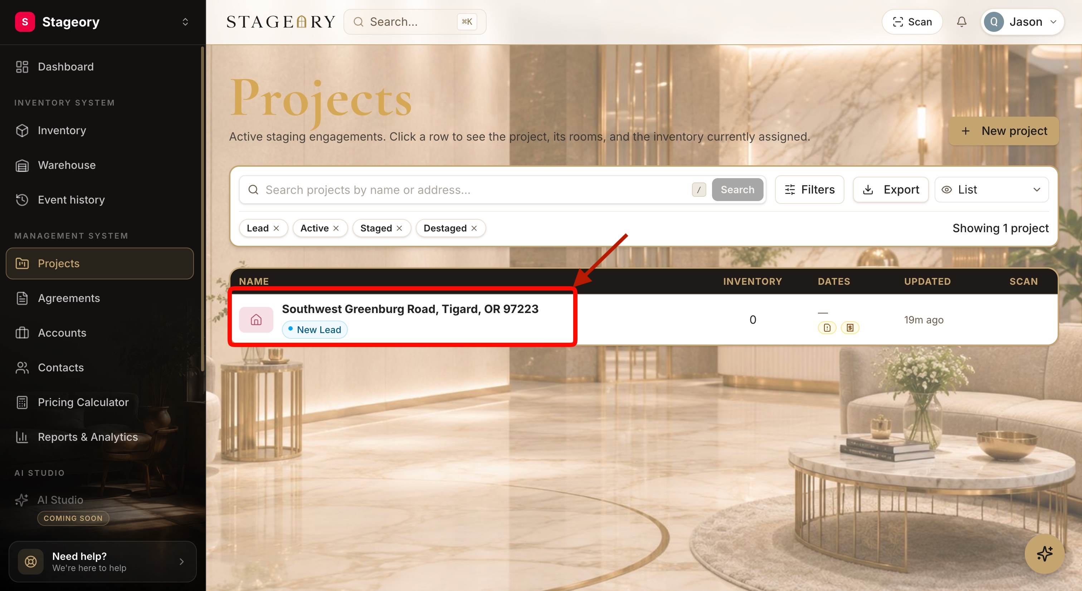Click the AI Studio sparkle icon
Image resolution: width=1082 pixels, height=591 pixels.
click(x=22, y=500)
